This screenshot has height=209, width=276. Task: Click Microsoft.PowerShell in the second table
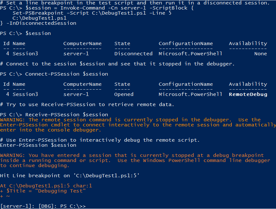point(190,94)
